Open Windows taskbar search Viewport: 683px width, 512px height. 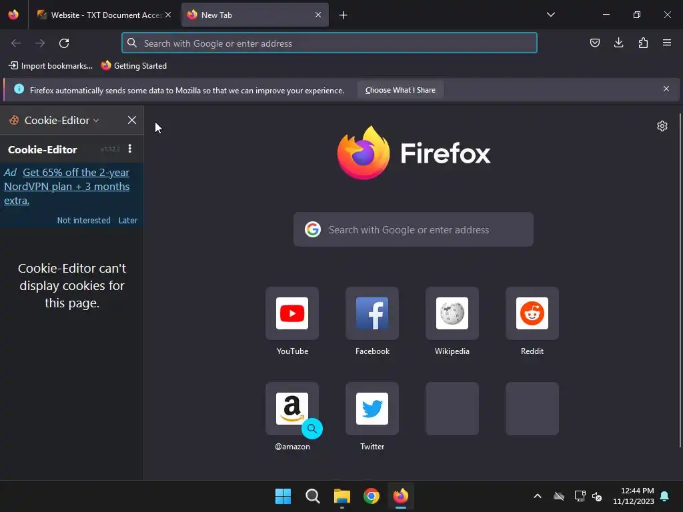312,496
